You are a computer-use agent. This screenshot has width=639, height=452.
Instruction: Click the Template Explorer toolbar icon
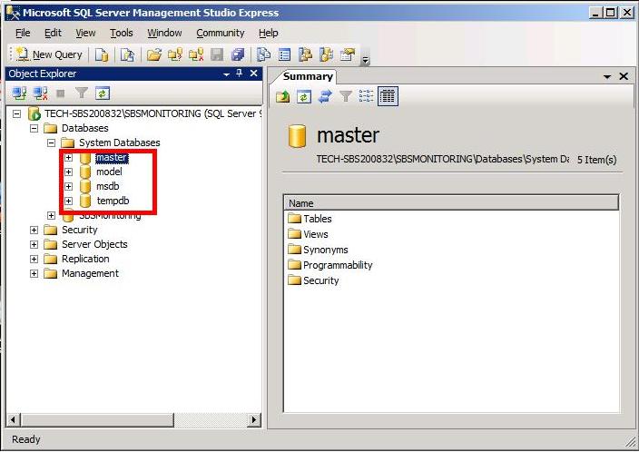point(326,54)
